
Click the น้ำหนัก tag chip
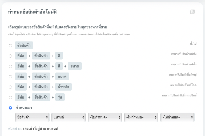point(63,87)
